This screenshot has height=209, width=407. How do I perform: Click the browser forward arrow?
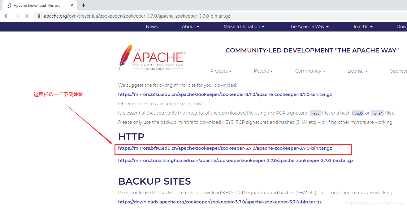point(17,16)
